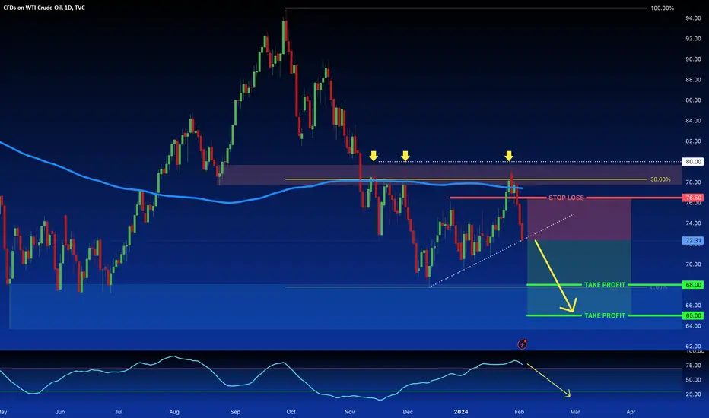Click the Apr label on time axis
The height and width of the screenshot is (418, 709).
[631, 412]
